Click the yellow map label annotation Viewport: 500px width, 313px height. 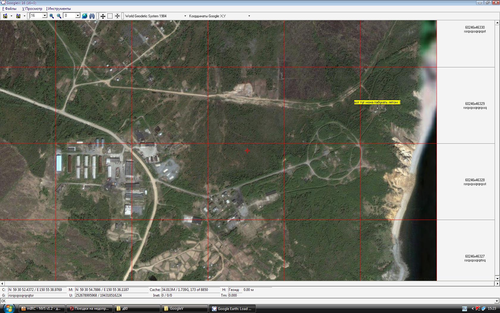(377, 102)
